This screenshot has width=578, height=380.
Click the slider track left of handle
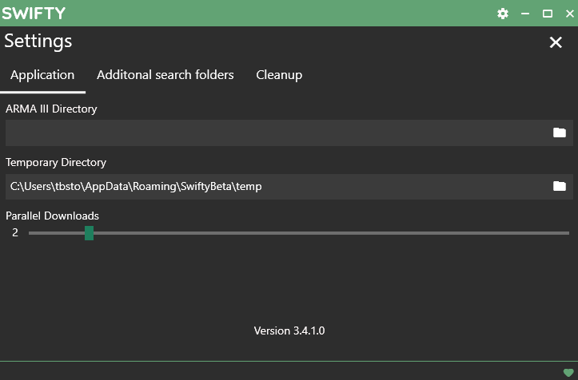pyautogui.click(x=56, y=233)
